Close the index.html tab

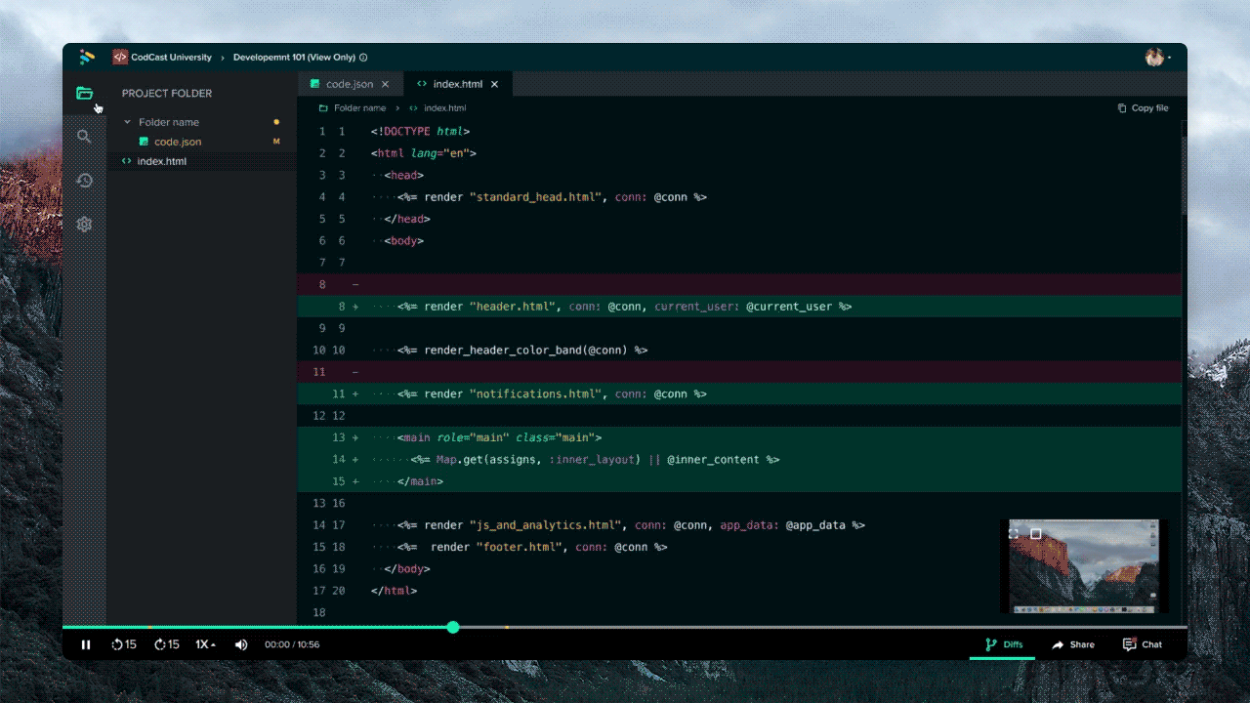(x=495, y=84)
